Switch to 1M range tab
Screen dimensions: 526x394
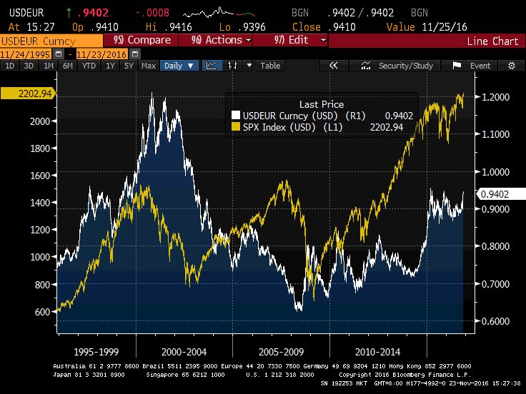pyautogui.click(x=49, y=66)
